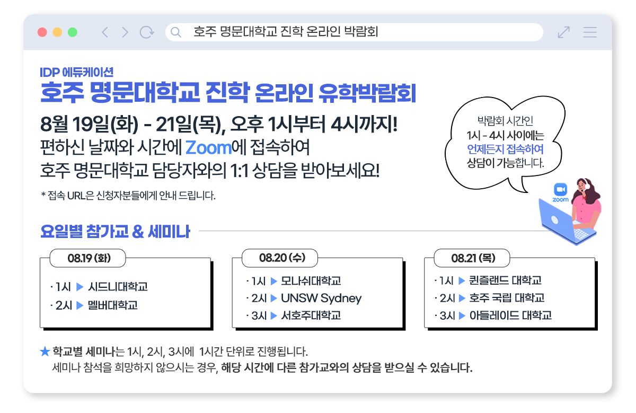Click the IDP 에듀케이션 label
The image size is (636, 413).
click(x=76, y=72)
